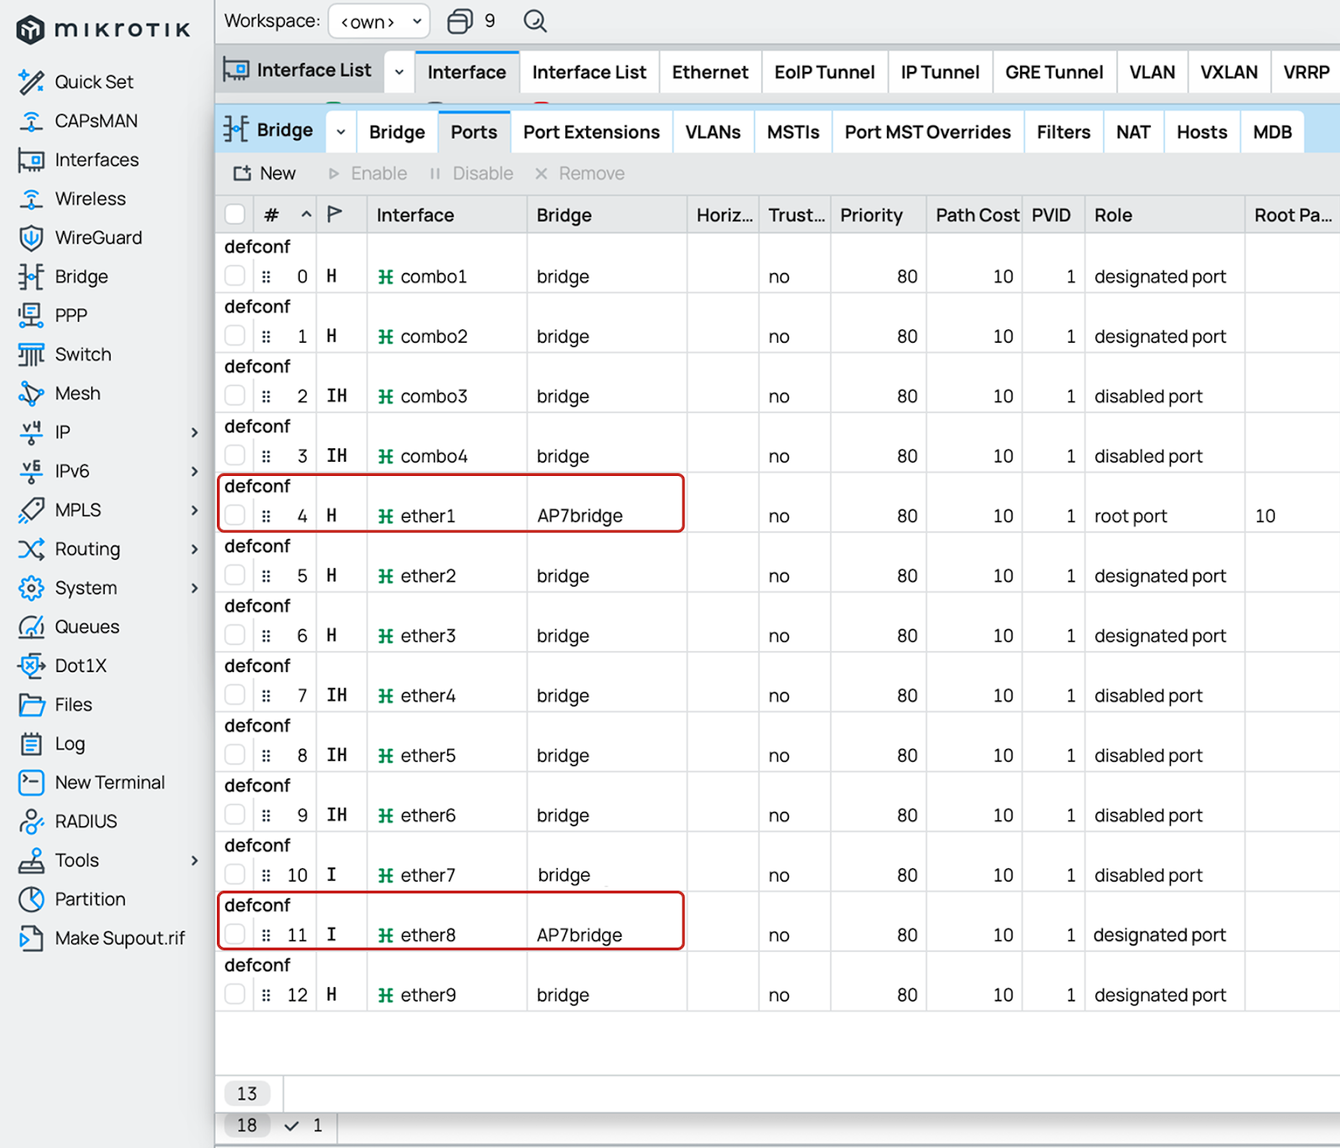Expand the IP submenu

click(194, 432)
